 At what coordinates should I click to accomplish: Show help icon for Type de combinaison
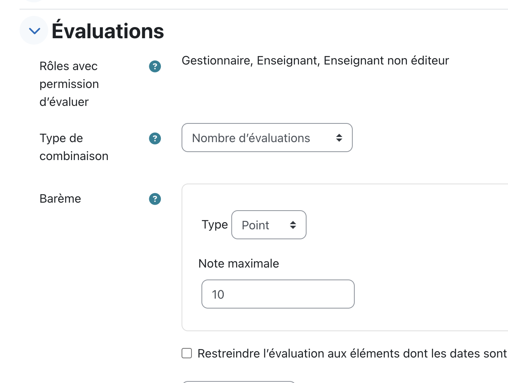155,139
